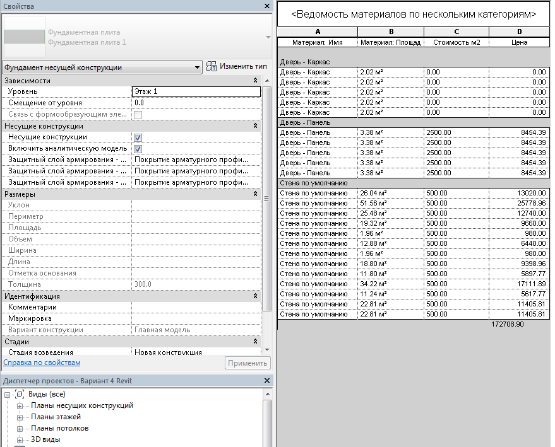This screenshot has height=447, width=555.
Task: Click the Уровень field with Этаж 1
Action: tap(196, 92)
